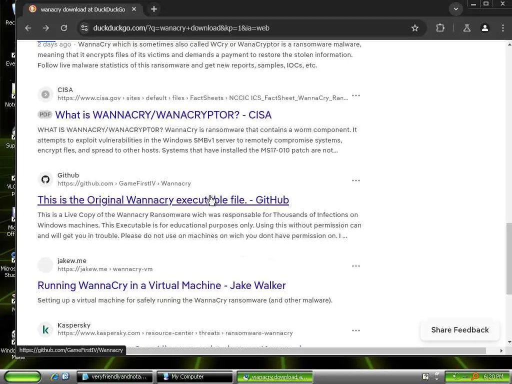The image size is (512, 384).
Task: Click the Kaspersky site name label
Action: click(x=74, y=325)
